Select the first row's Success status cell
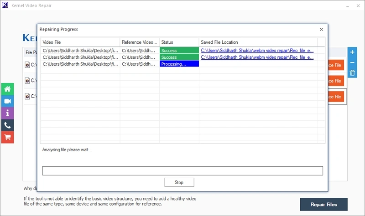Screen dimensions: 365x216 point(179,51)
